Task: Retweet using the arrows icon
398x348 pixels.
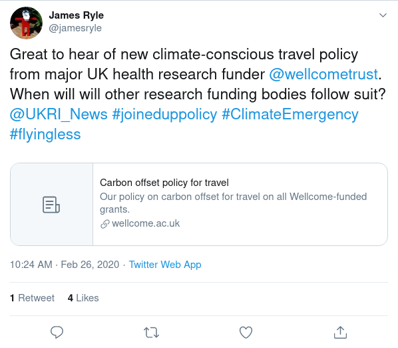Action: (151, 332)
